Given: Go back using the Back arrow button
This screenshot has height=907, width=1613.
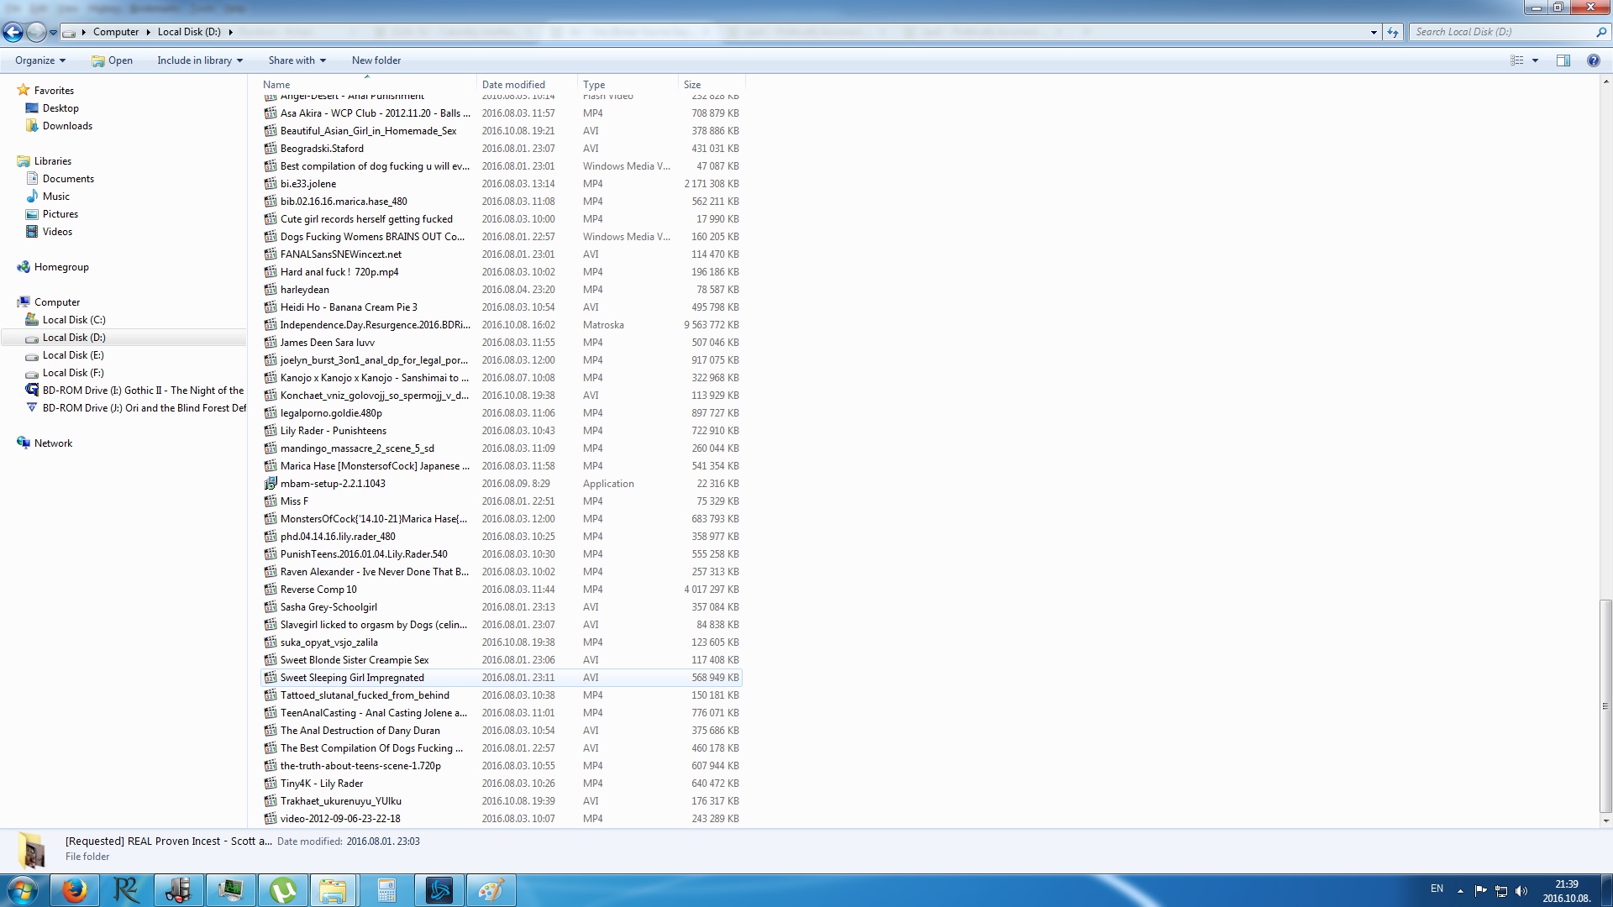Looking at the screenshot, I should coord(13,32).
